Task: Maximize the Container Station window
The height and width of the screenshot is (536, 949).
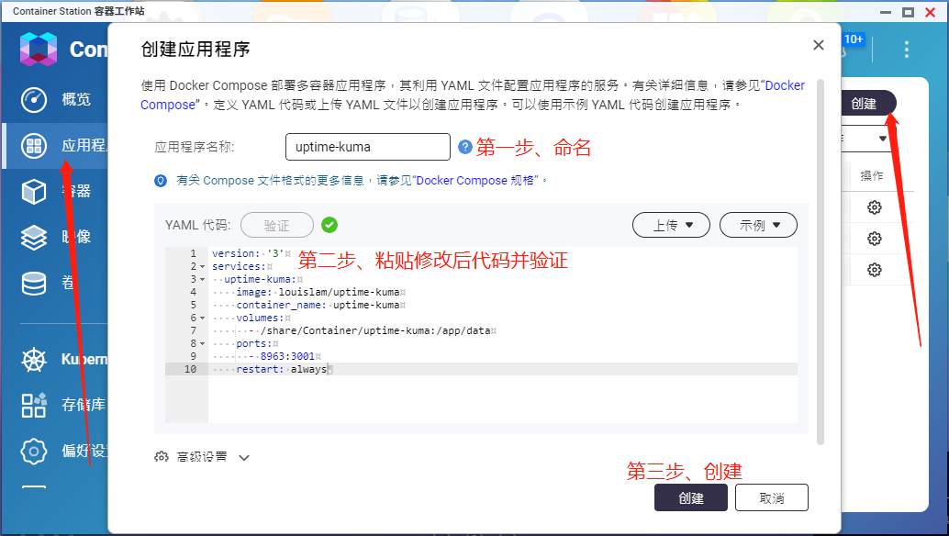Action: click(x=908, y=12)
